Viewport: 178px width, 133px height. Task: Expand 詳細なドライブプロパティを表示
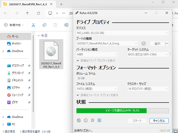96,60
